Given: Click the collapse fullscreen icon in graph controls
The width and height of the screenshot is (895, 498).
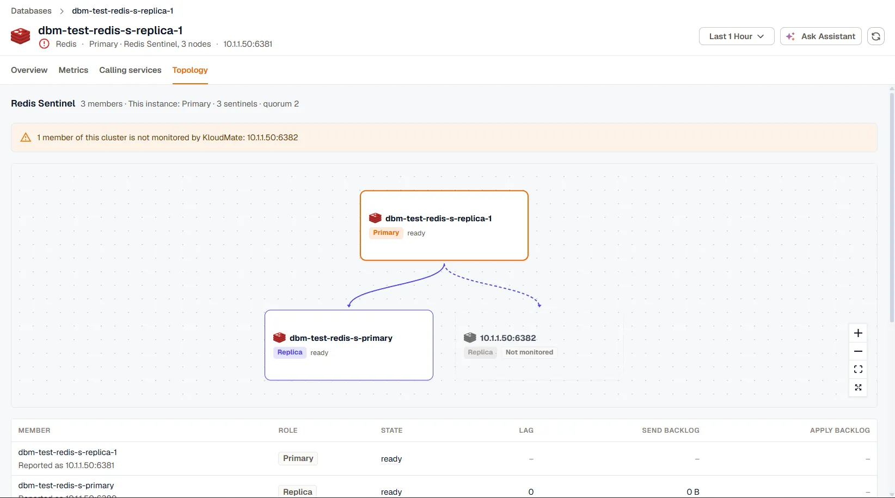Looking at the screenshot, I should click(x=858, y=388).
